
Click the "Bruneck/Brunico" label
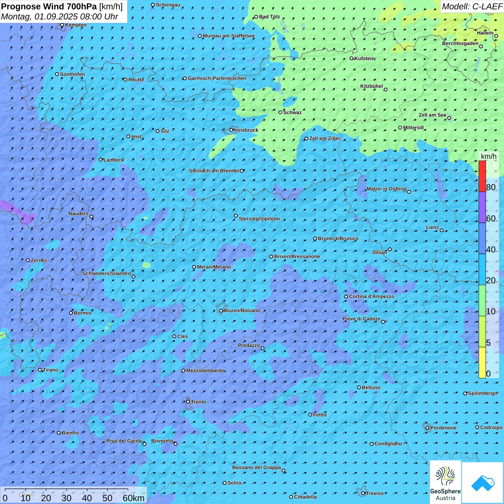[x=338, y=238]
